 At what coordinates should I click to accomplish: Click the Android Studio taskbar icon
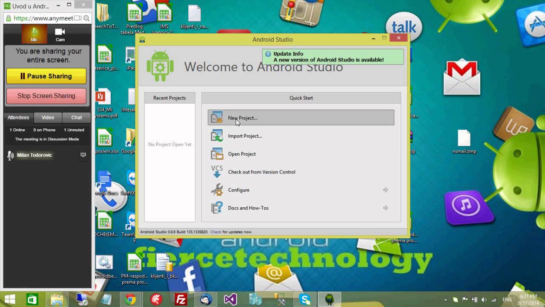click(330, 300)
